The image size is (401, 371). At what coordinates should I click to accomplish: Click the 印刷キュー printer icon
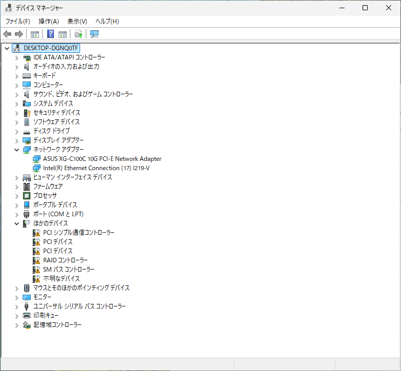(27, 316)
